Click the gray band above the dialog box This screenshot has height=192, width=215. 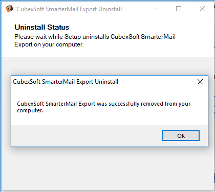pyautogui.click(x=107, y=66)
